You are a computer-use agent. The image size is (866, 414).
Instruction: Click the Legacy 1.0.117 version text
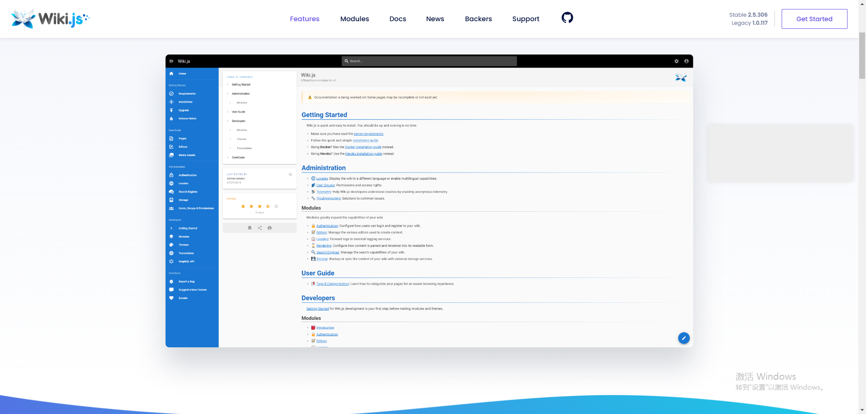[750, 23]
